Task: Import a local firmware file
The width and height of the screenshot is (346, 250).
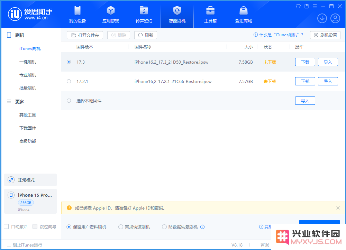Action: [305, 101]
